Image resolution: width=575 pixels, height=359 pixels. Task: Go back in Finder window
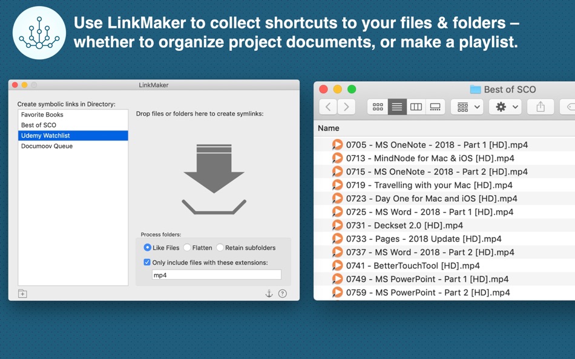(x=328, y=107)
